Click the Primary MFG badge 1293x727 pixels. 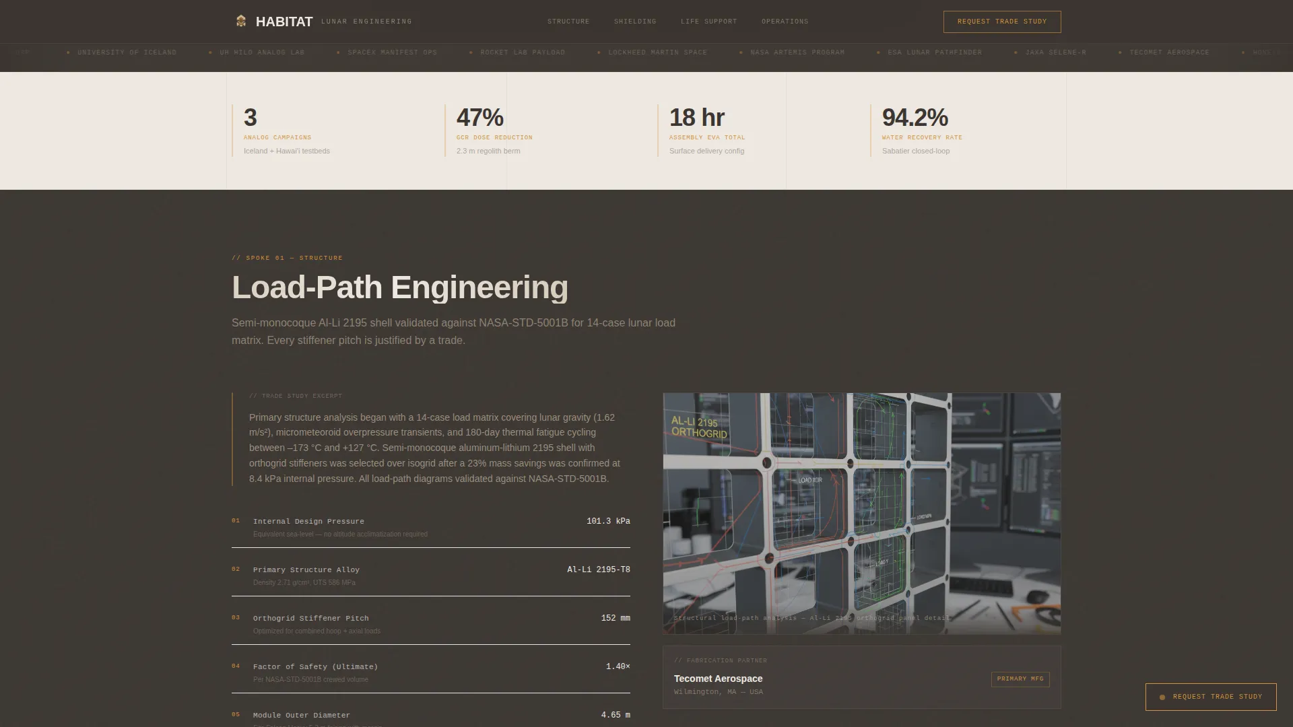(1020, 679)
